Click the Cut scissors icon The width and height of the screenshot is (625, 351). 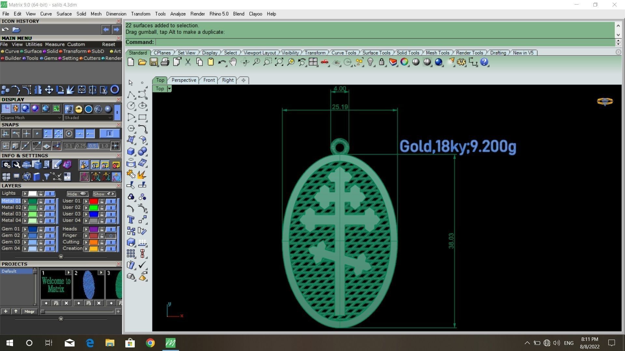click(x=188, y=62)
